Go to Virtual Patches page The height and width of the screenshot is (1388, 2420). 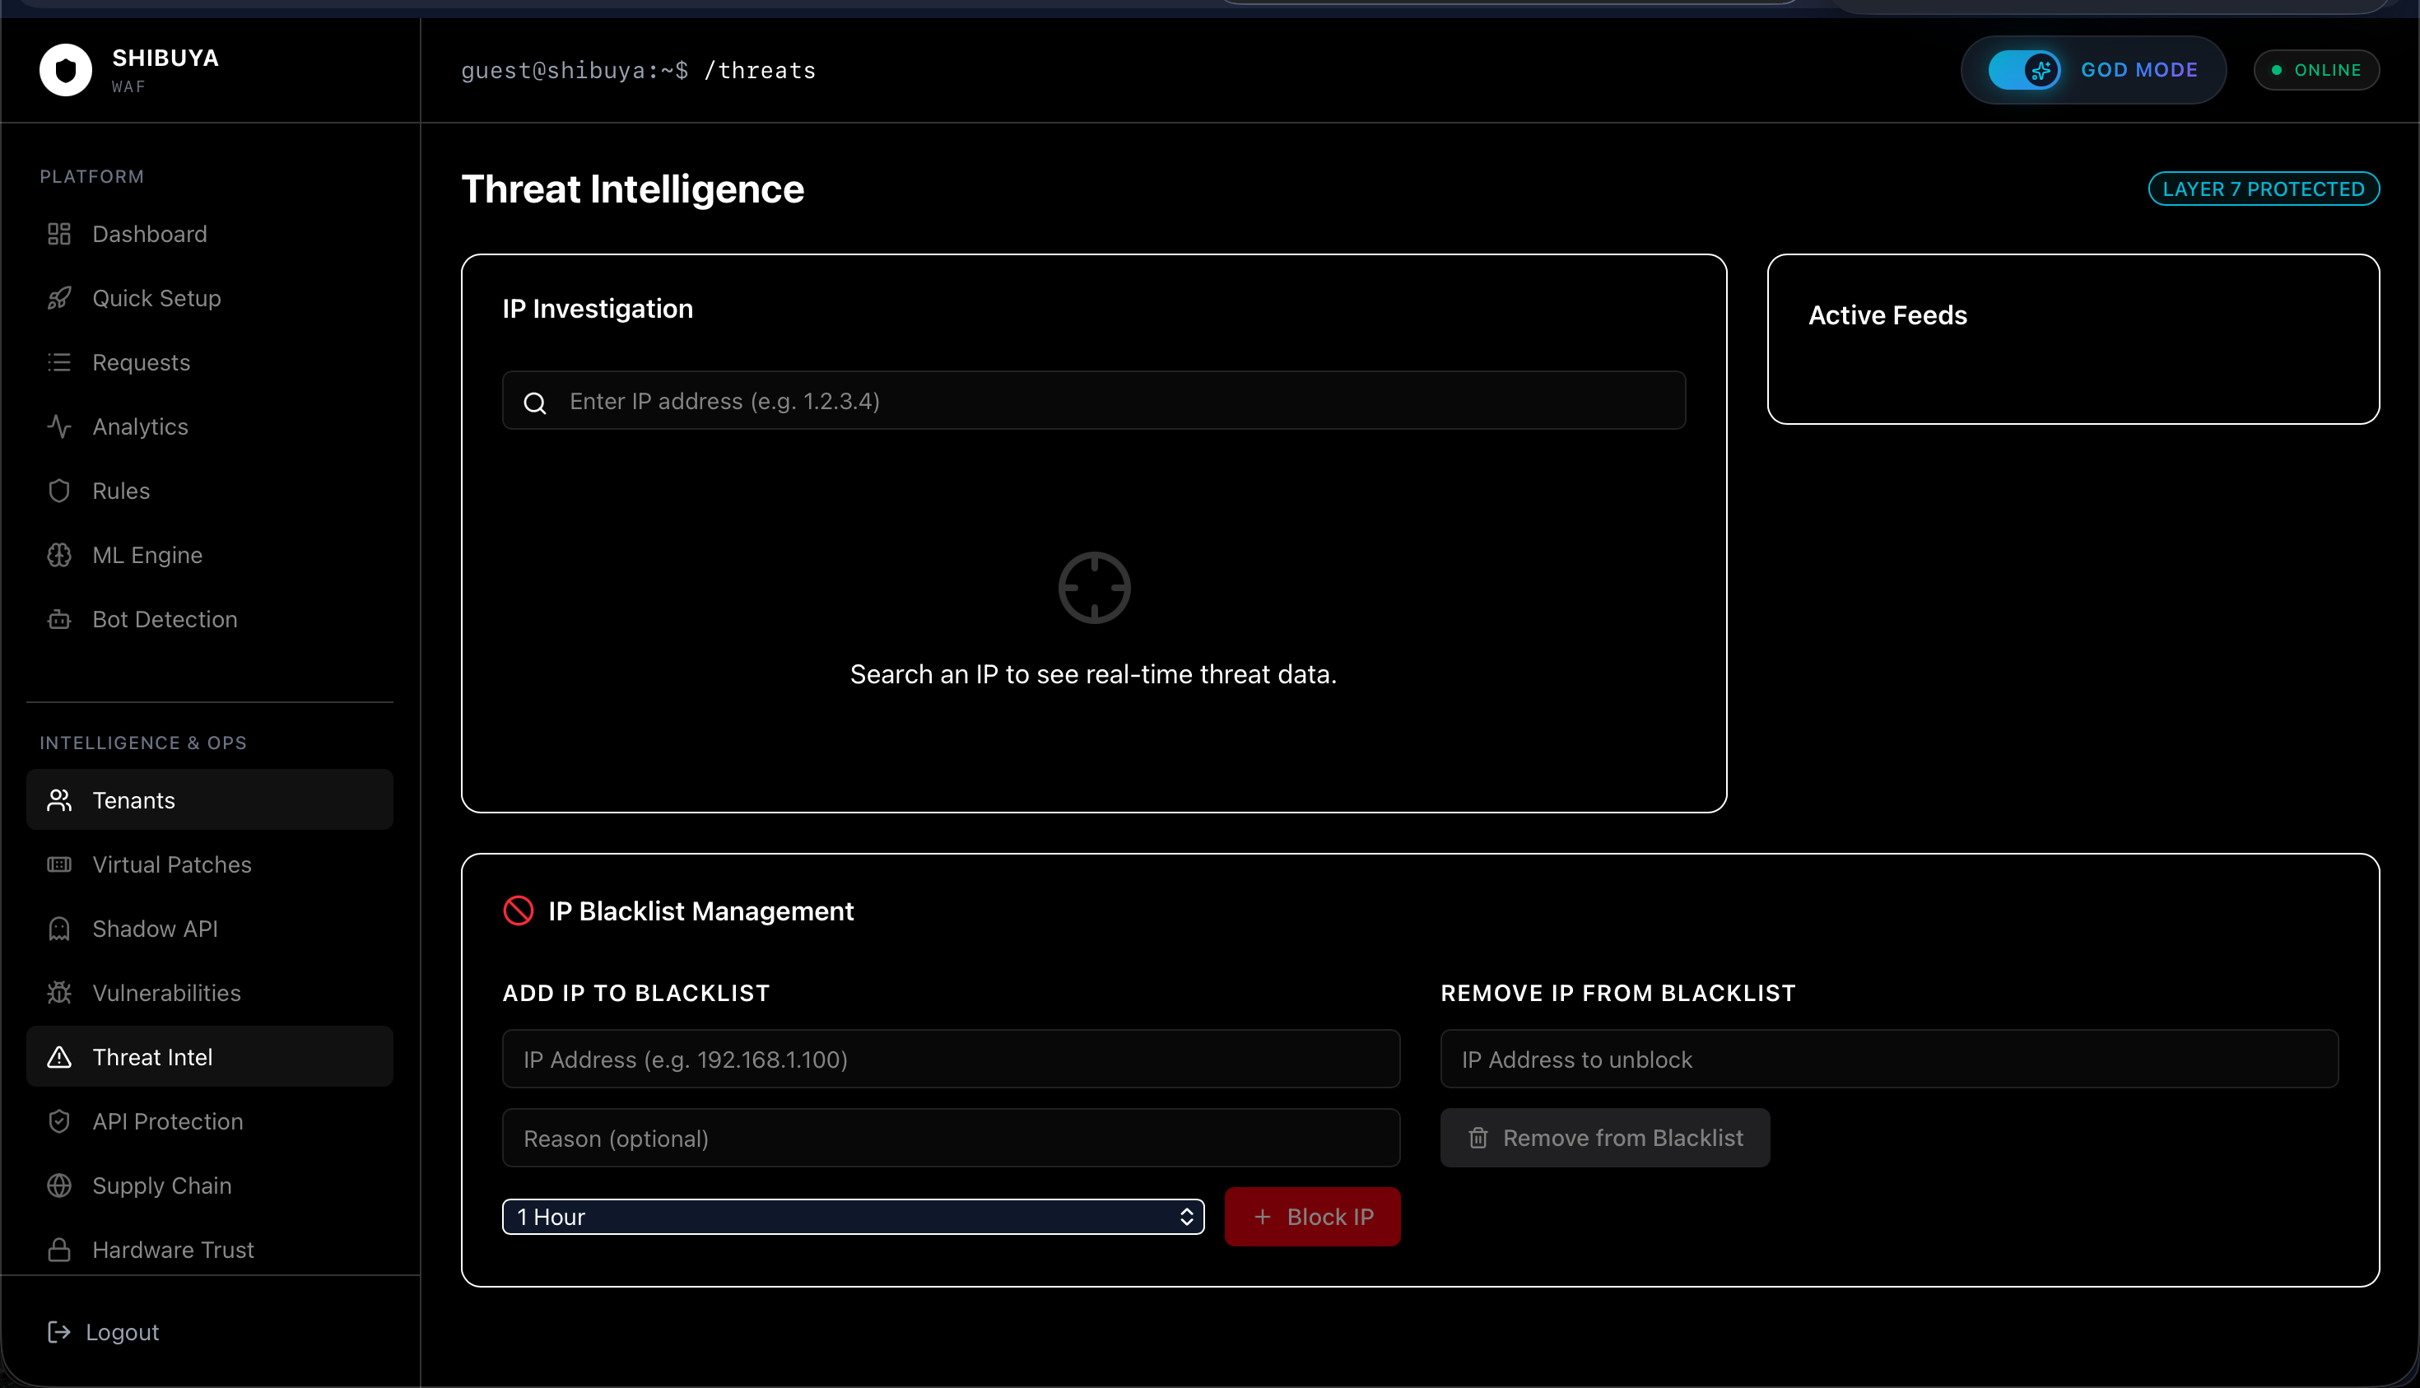(x=171, y=864)
